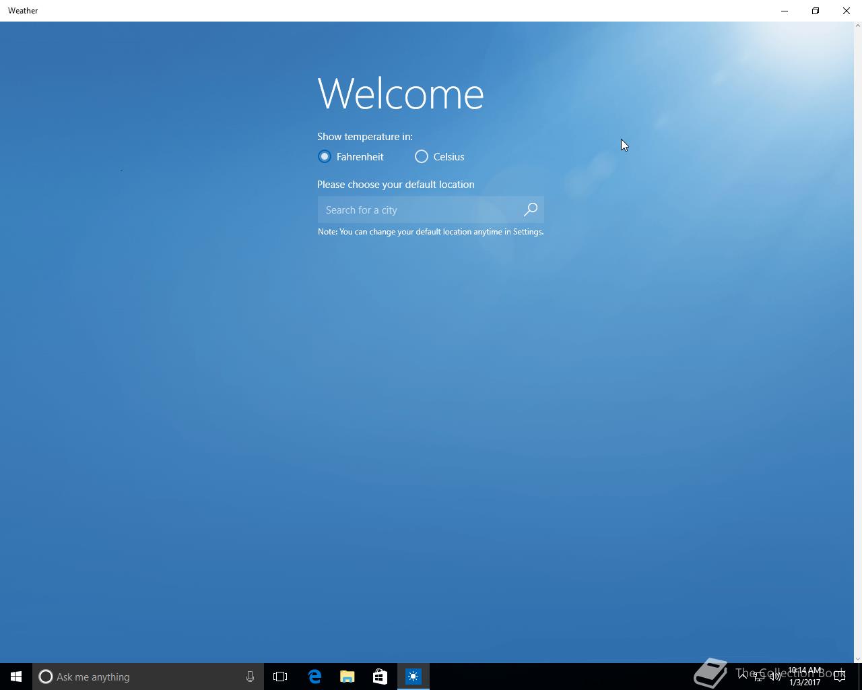The width and height of the screenshot is (862, 690).
Task: Click the taskbar clock showing 1/3/2017
Action: [x=805, y=677]
